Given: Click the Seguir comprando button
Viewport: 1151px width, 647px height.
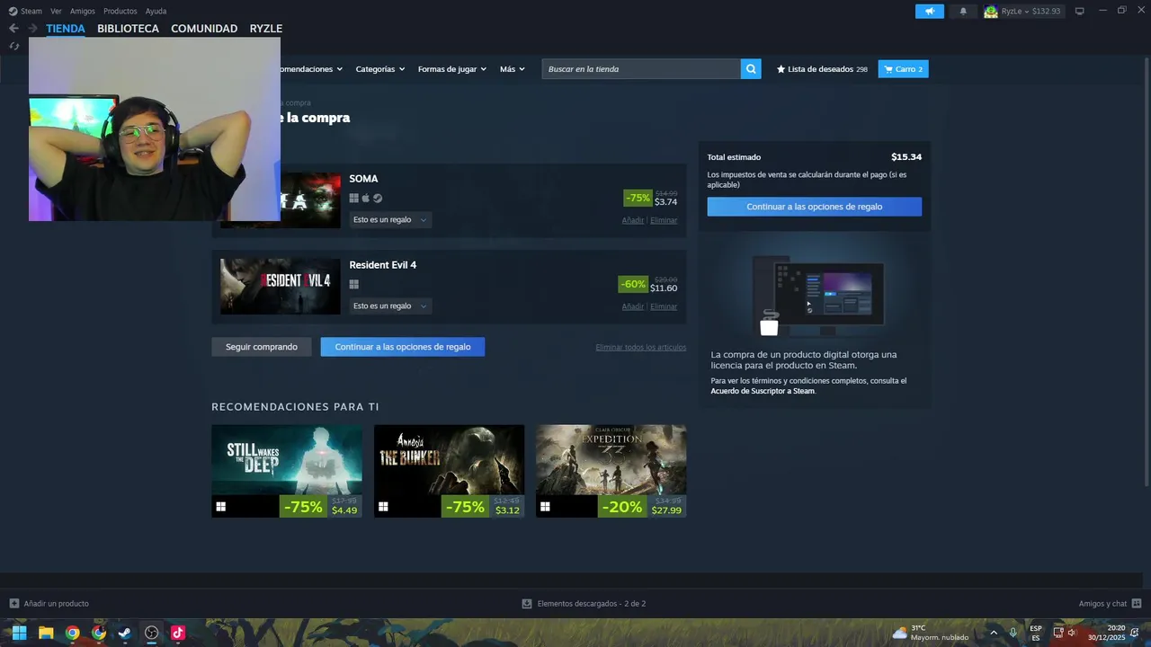Looking at the screenshot, I should [x=262, y=347].
